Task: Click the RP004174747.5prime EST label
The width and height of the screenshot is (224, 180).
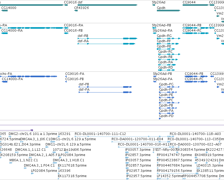Action: click(x=174, y=155)
